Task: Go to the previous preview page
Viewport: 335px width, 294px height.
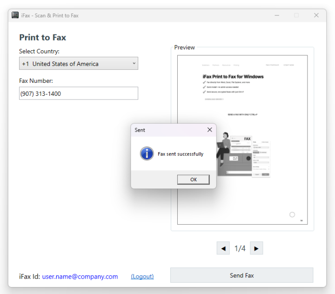Action: [223, 248]
